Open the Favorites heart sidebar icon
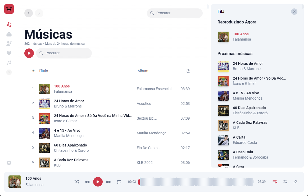 click(9, 53)
